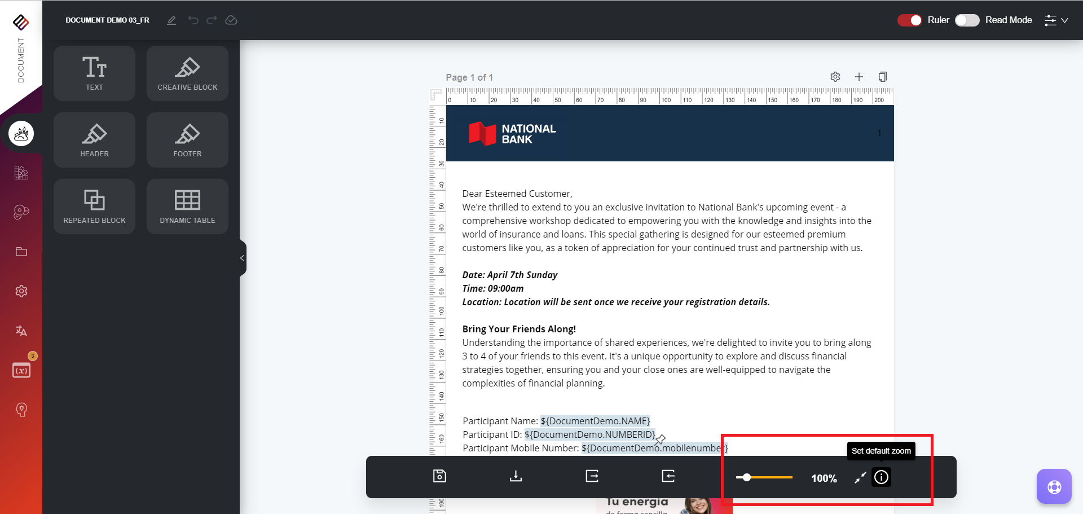Open the dropdown arrow next to view options

(1065, 20)
